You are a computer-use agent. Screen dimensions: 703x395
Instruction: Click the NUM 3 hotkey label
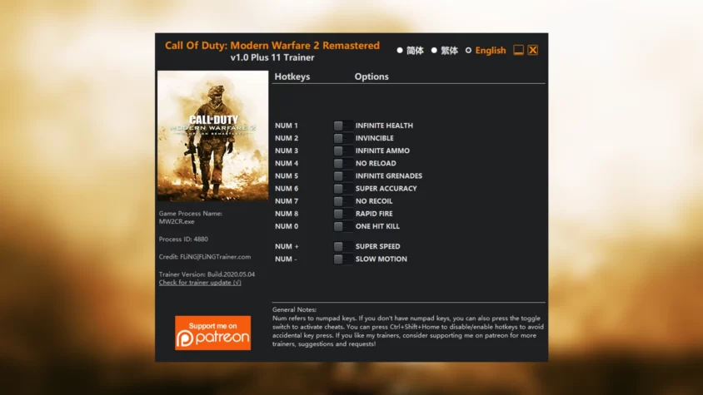[287, 151]
